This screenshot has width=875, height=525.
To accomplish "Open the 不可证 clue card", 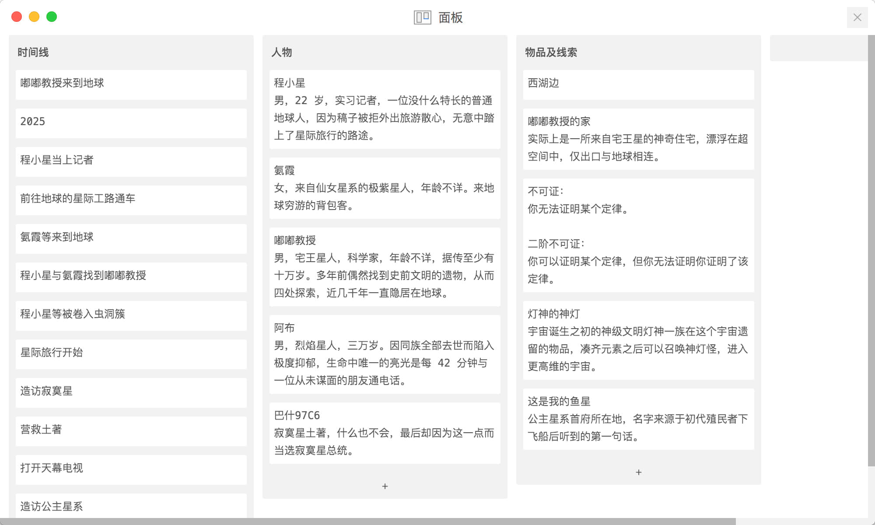I will point(639,235).
